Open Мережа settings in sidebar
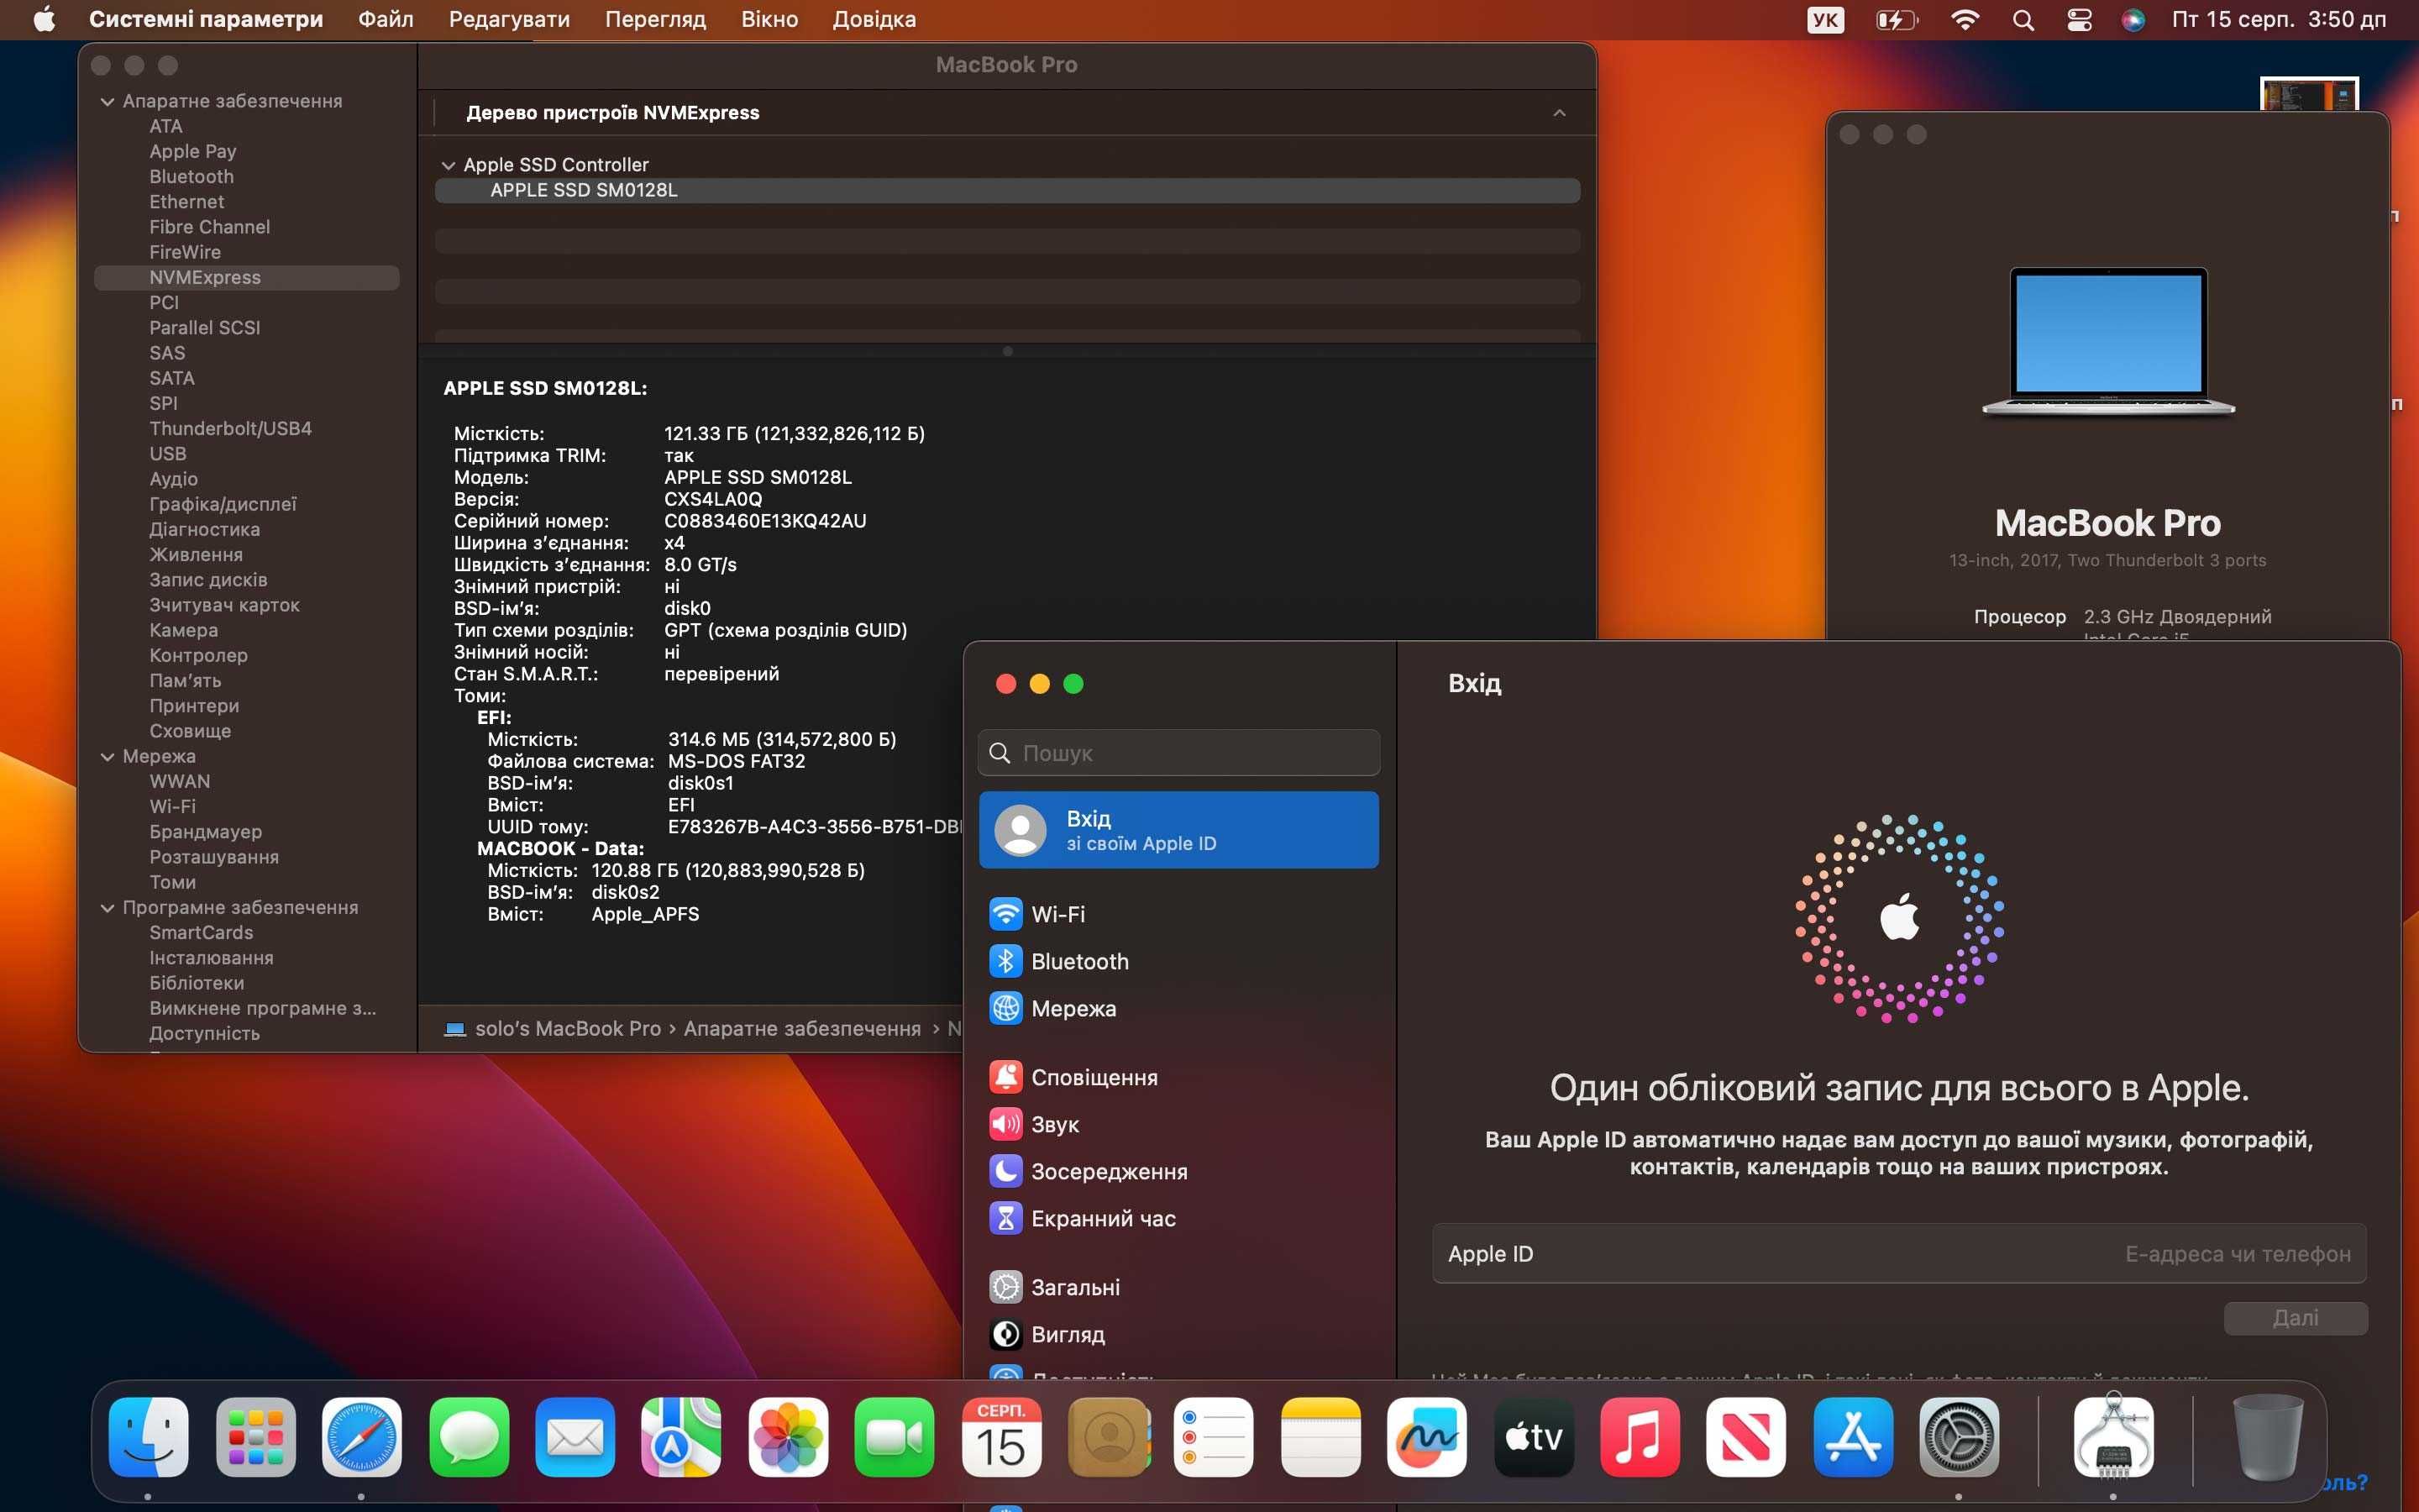Image resolution: width=2419 pixels, height=1512 pixels. (x=1178, y=1008)
